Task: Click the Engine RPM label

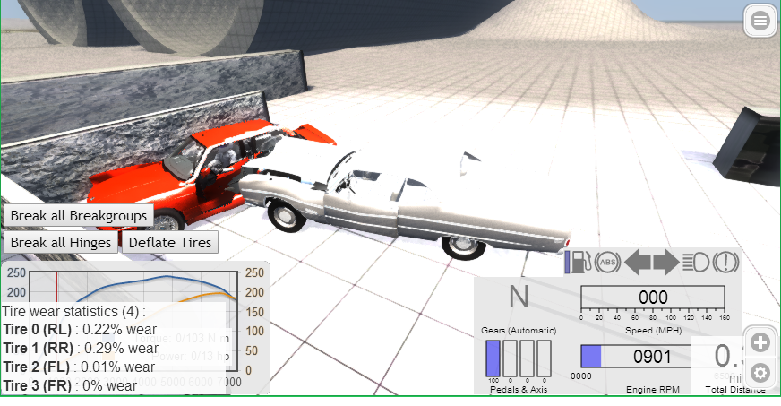Action: 653,390
